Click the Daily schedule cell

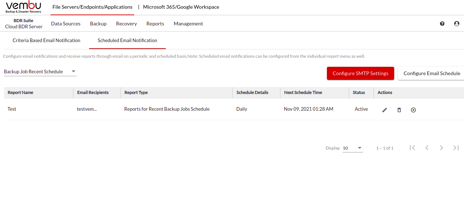pyautogui.click(x=242, y=109)
